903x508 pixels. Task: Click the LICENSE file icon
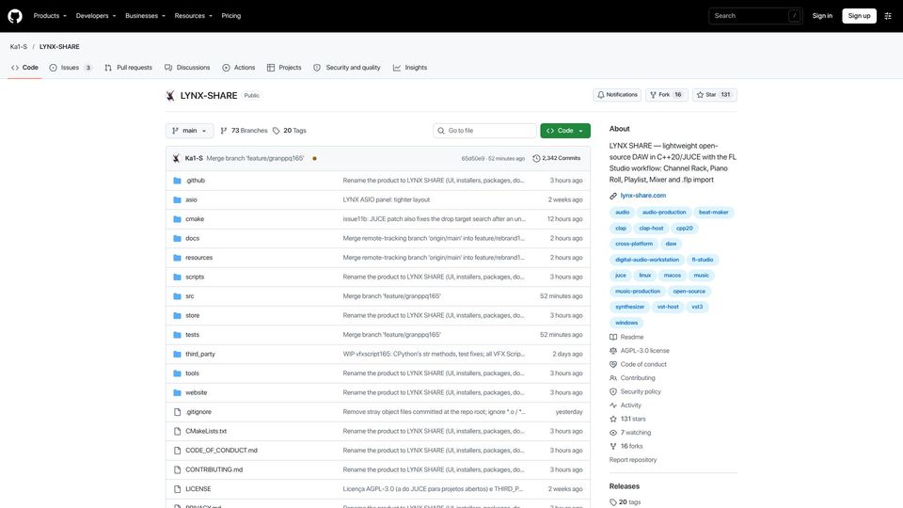(178, 489)
